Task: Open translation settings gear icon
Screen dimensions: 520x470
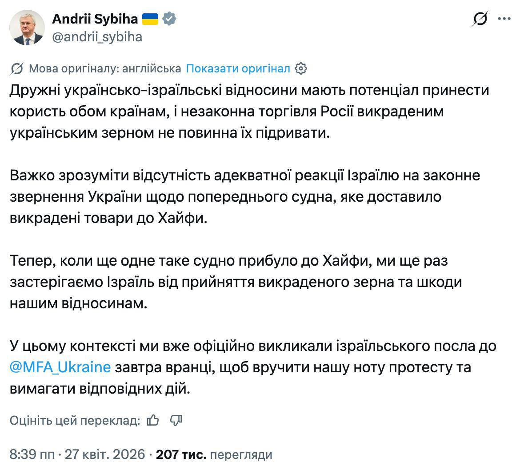Action: click(x=301, y=69)
